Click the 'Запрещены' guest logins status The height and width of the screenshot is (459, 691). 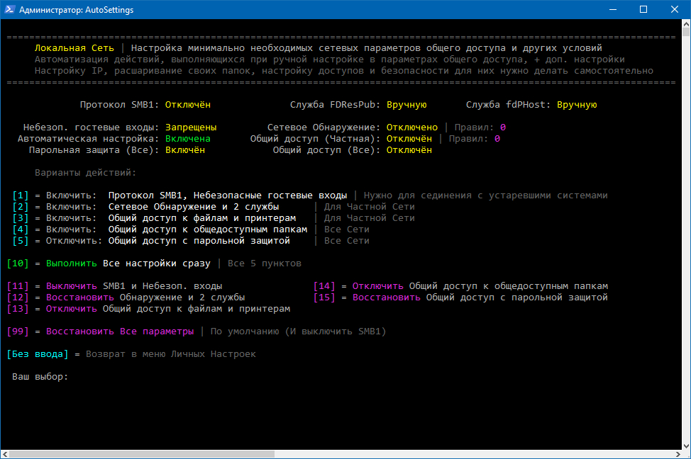coord(191,127)
